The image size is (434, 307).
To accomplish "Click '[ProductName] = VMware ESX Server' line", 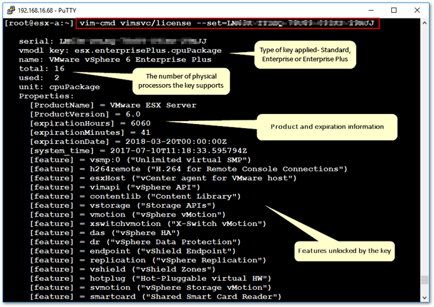I will coord(113,105).
